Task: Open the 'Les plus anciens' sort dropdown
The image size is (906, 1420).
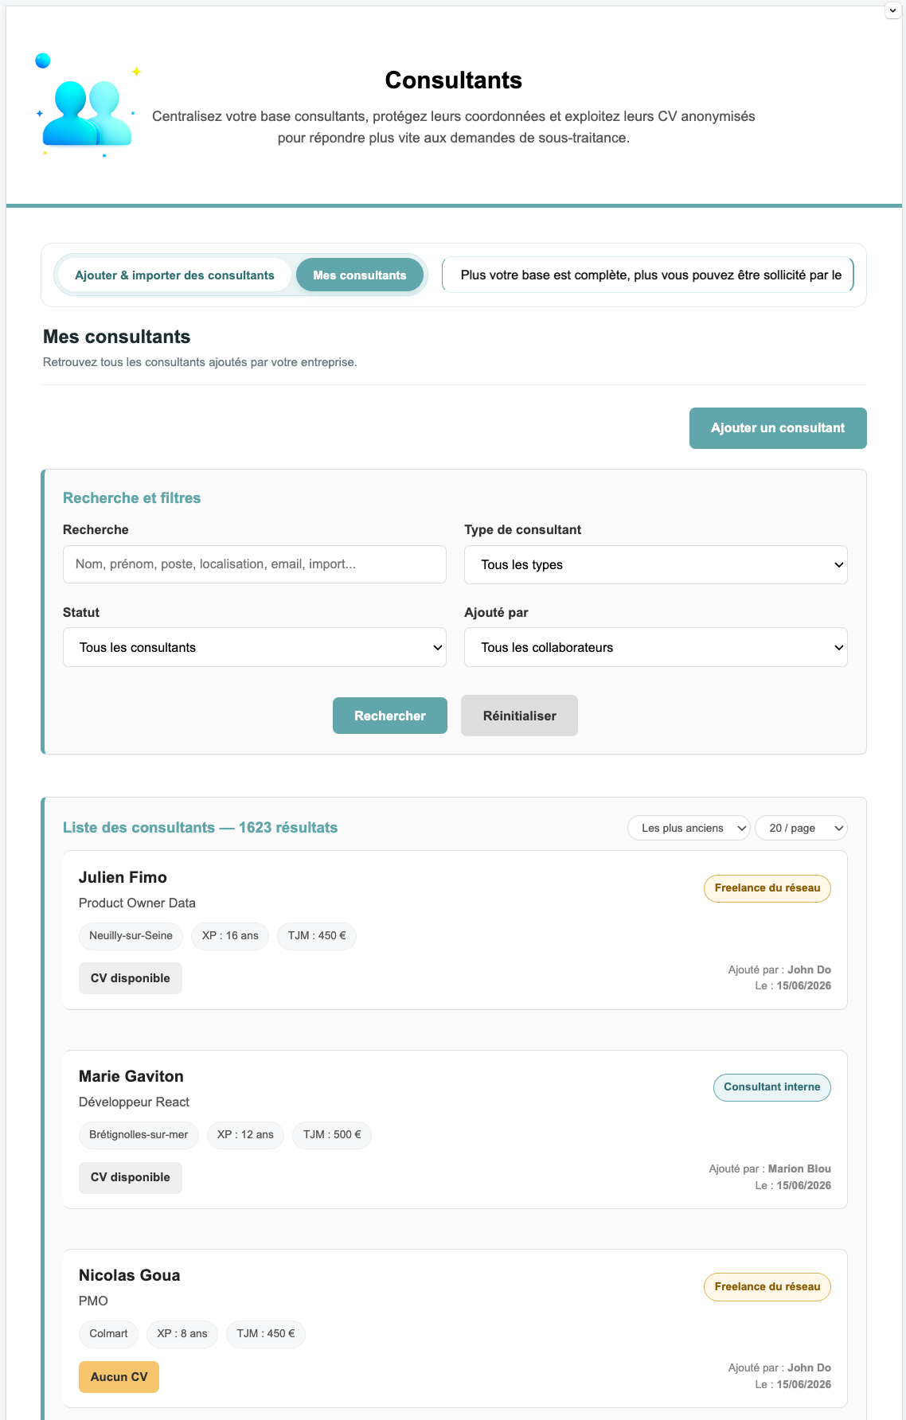Action: [689, 828]
